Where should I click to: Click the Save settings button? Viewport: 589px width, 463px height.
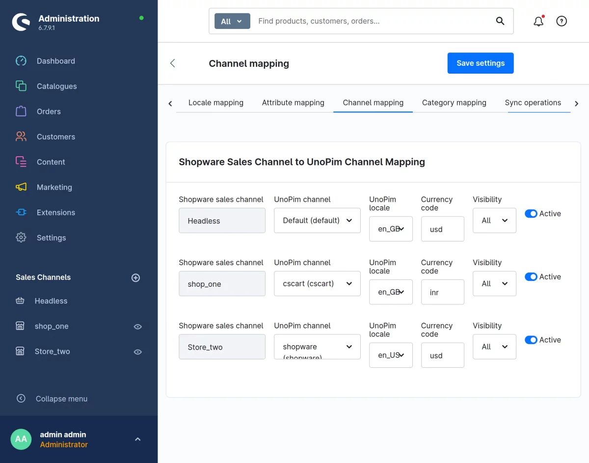pos(481,63)
